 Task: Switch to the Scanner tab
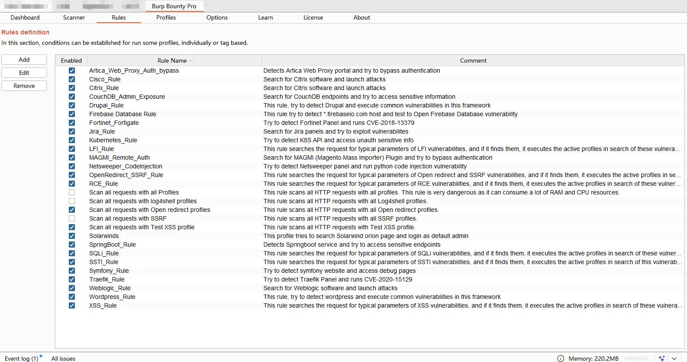[74, 18]
